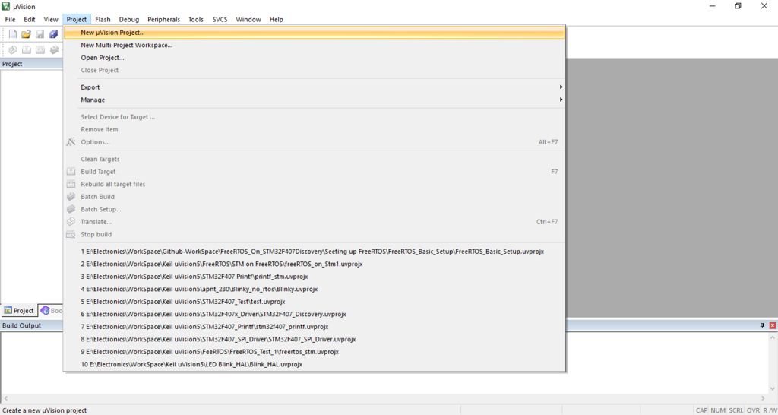Close the Build Output panel

pos(773,325)
